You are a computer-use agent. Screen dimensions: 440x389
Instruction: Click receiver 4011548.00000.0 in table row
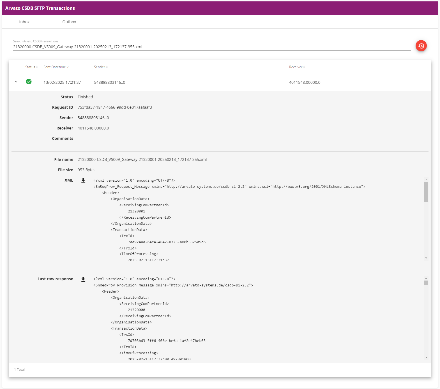[x=305, y=82]
